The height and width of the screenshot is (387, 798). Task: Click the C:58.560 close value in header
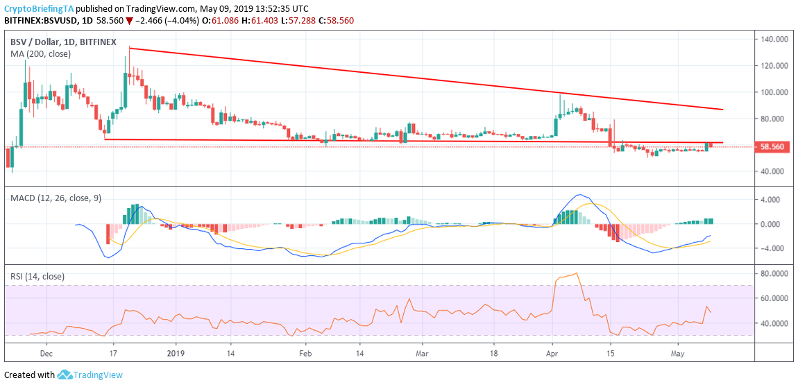336,21
